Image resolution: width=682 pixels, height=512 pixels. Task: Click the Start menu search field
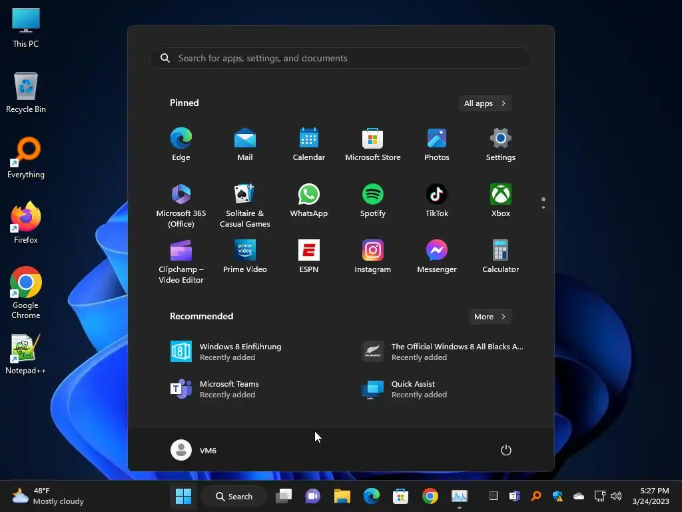[x=341, y=58]
